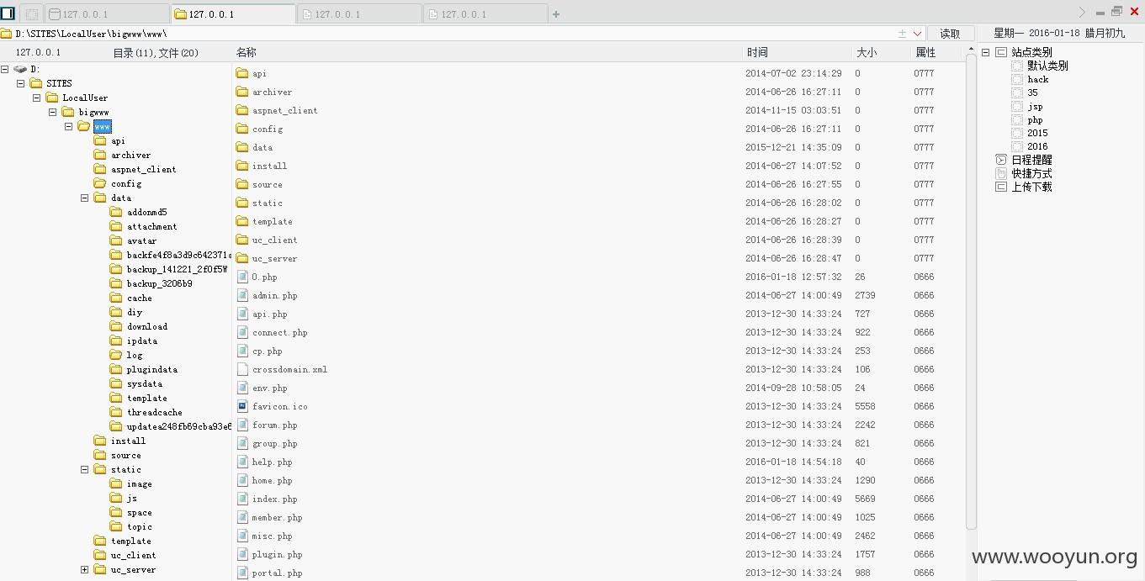Expand the uc_server folder node in tree
Image resolution: width=1145 pixels, height=581 pixels.
pyautogui.click(x=84, y=569)
